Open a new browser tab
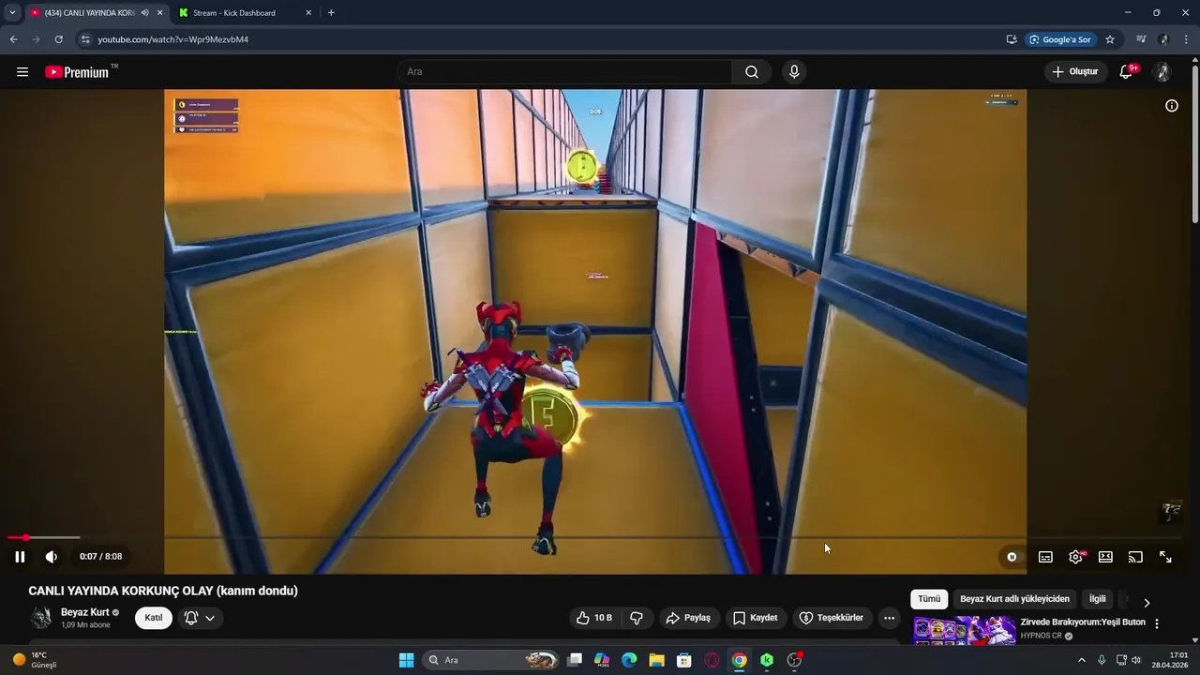 pos(331,13)
